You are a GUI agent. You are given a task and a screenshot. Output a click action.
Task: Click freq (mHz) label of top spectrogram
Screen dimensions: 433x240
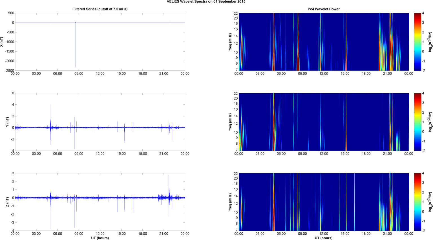click(230, 42)
